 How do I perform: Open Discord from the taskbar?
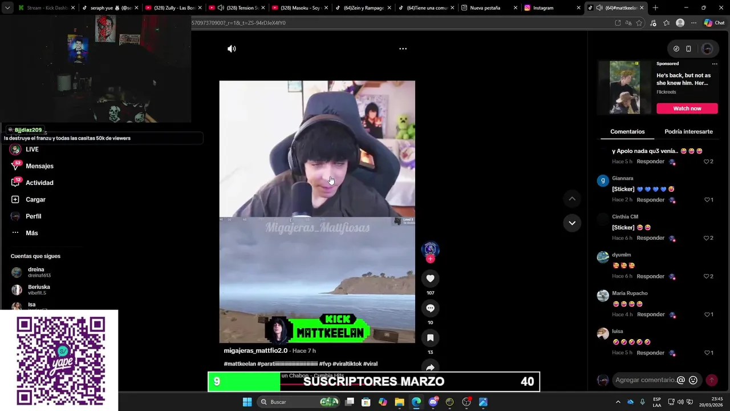click(433, 402)
